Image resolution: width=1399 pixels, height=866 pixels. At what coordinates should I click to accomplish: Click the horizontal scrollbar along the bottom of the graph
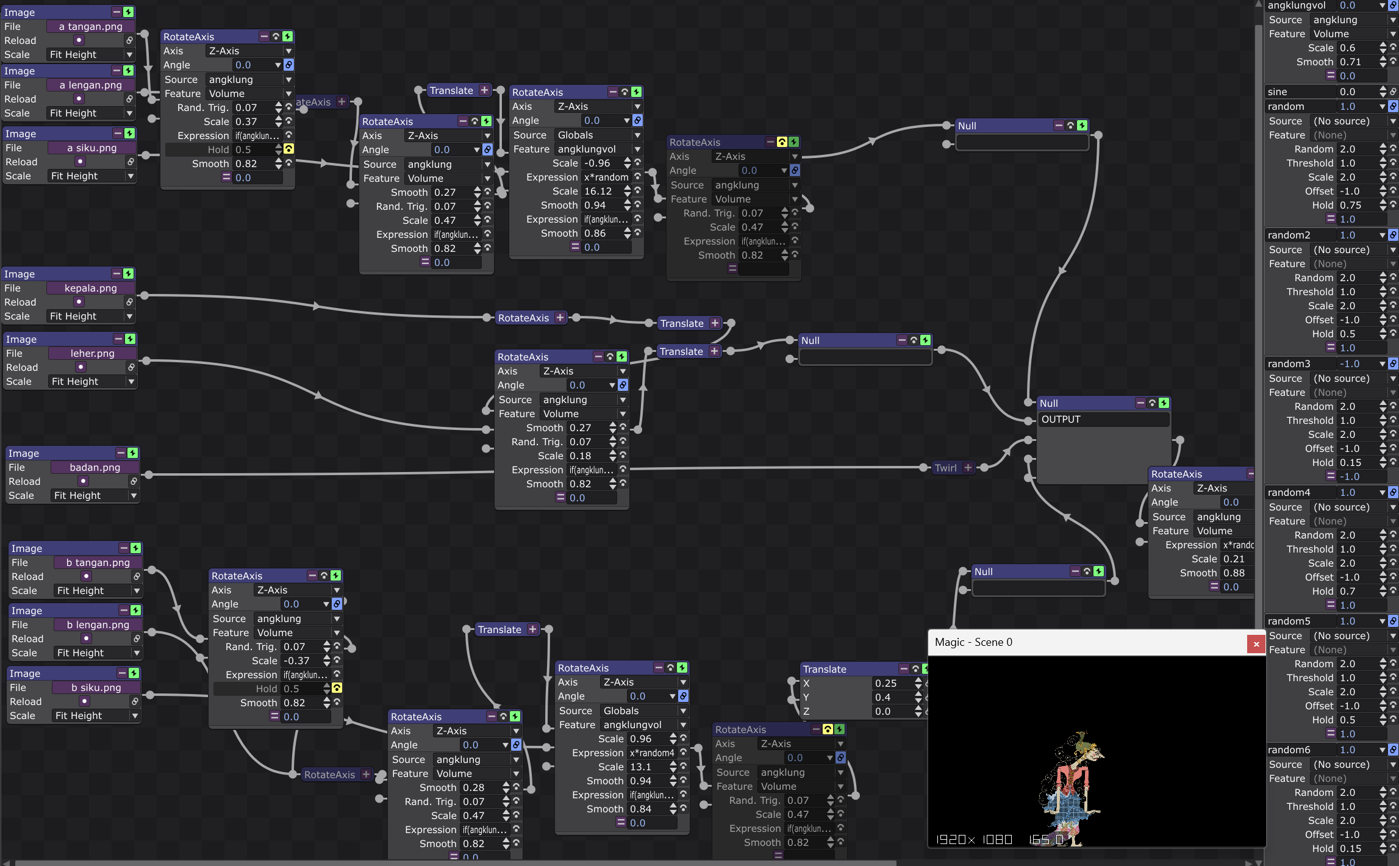[x=454, y=863]
